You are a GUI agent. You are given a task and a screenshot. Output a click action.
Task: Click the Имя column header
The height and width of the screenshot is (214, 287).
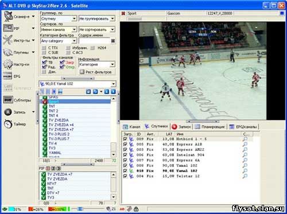[x=180, y=134]
